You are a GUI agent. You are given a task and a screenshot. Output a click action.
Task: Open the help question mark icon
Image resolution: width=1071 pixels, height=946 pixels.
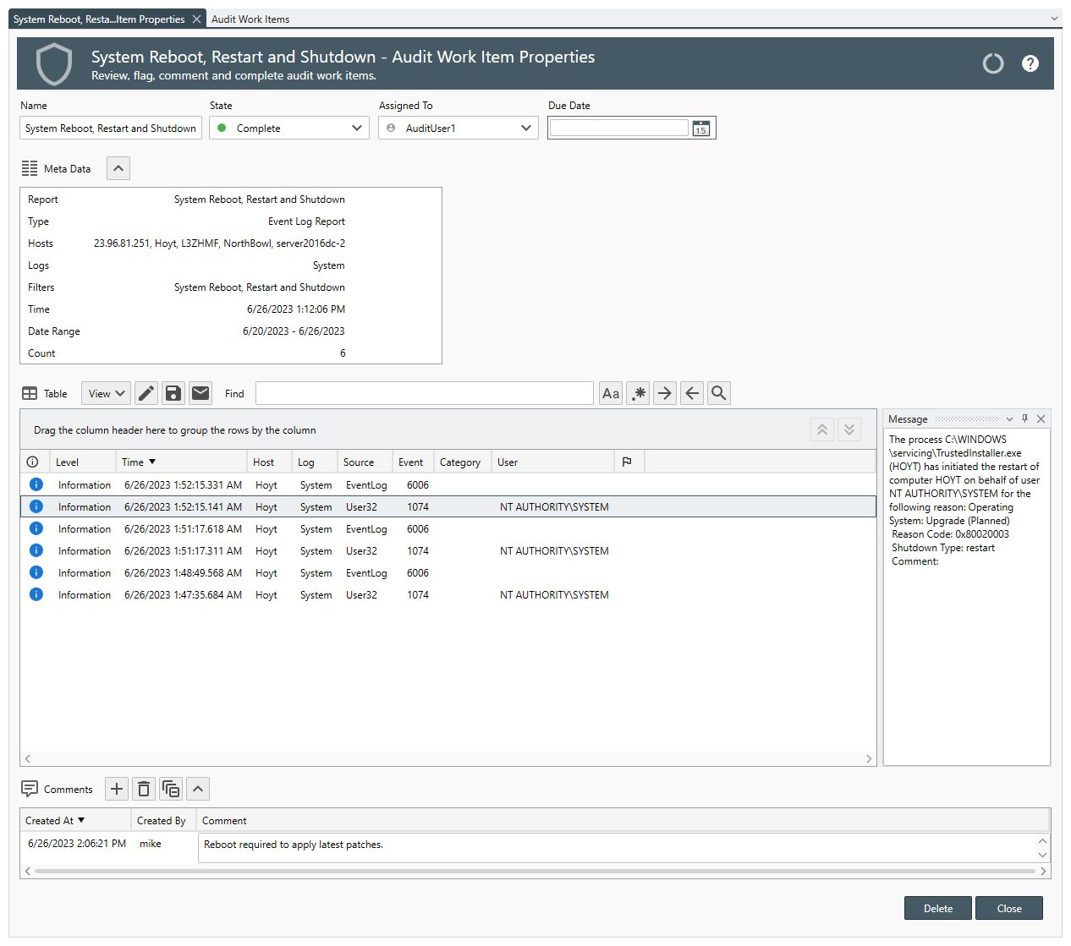tap(1030, 63)
